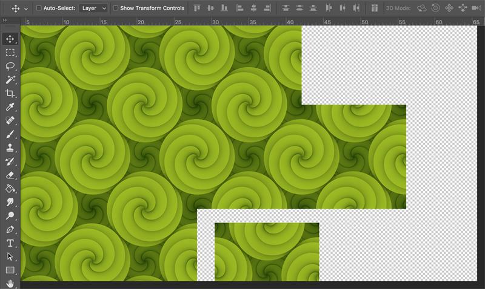The width and height of the screenshot is (485, 289).
Task: Select the Rectangular Marquee tool
Action: 10,53
